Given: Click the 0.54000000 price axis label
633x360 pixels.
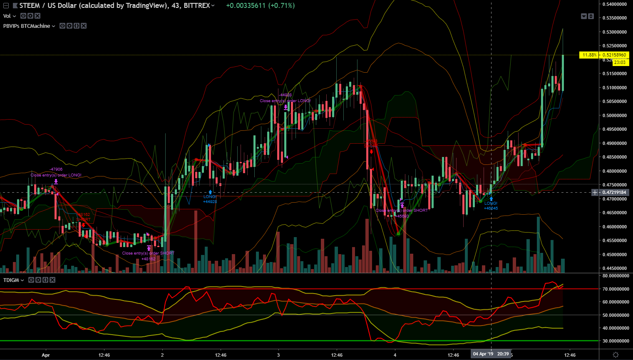Looking at the screenshot, I should 615,4.
